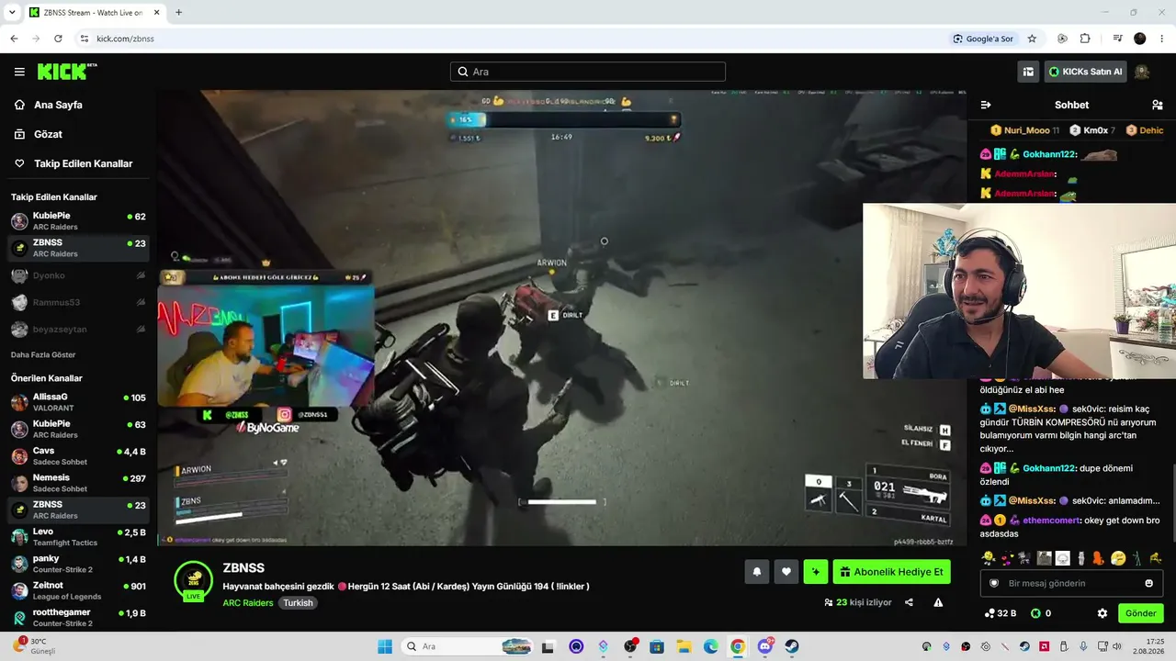Open offline channel Dyonko

point(78,275)
